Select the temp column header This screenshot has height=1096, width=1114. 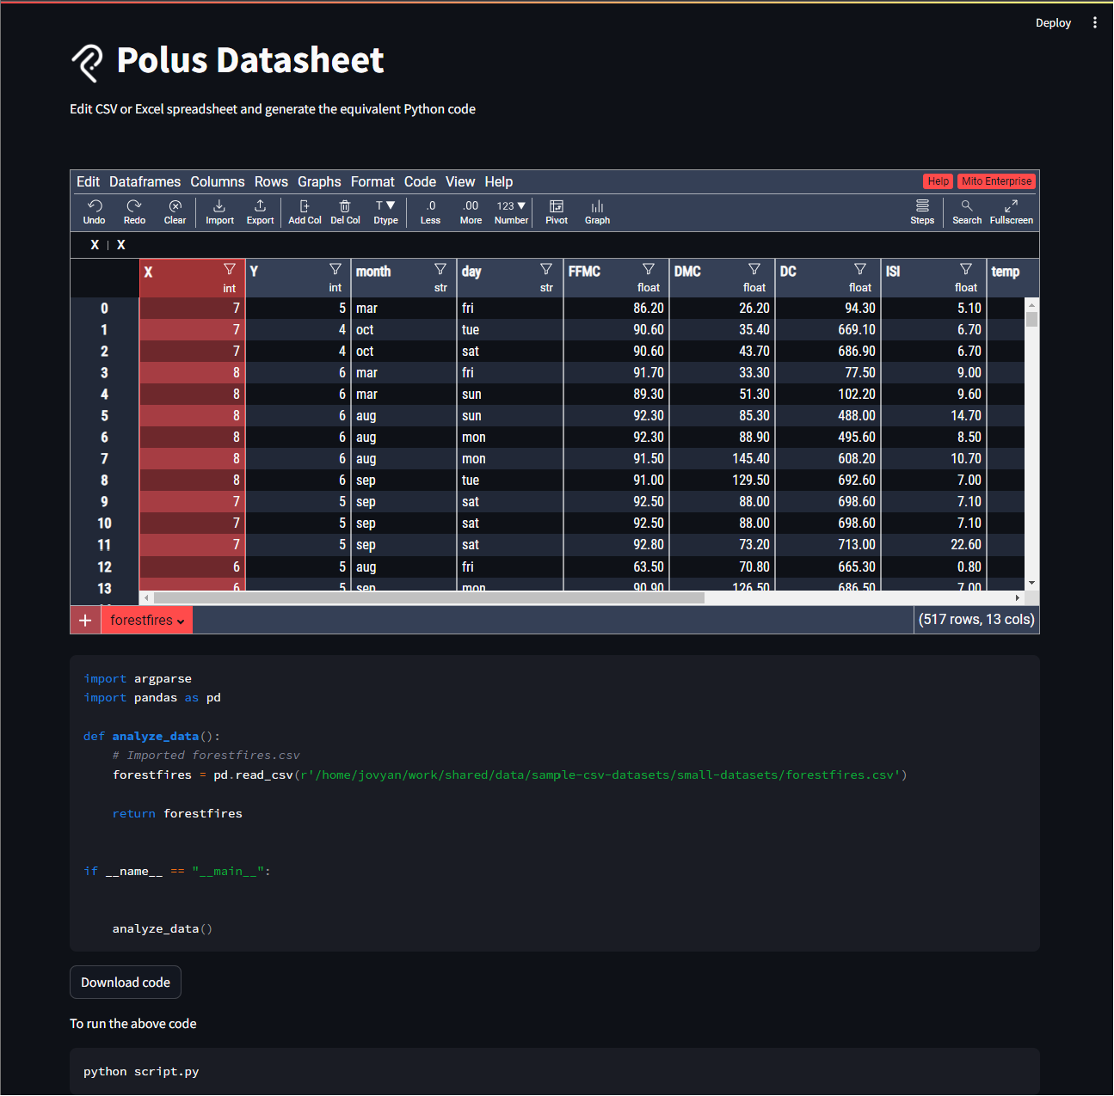coord(1006,272)
